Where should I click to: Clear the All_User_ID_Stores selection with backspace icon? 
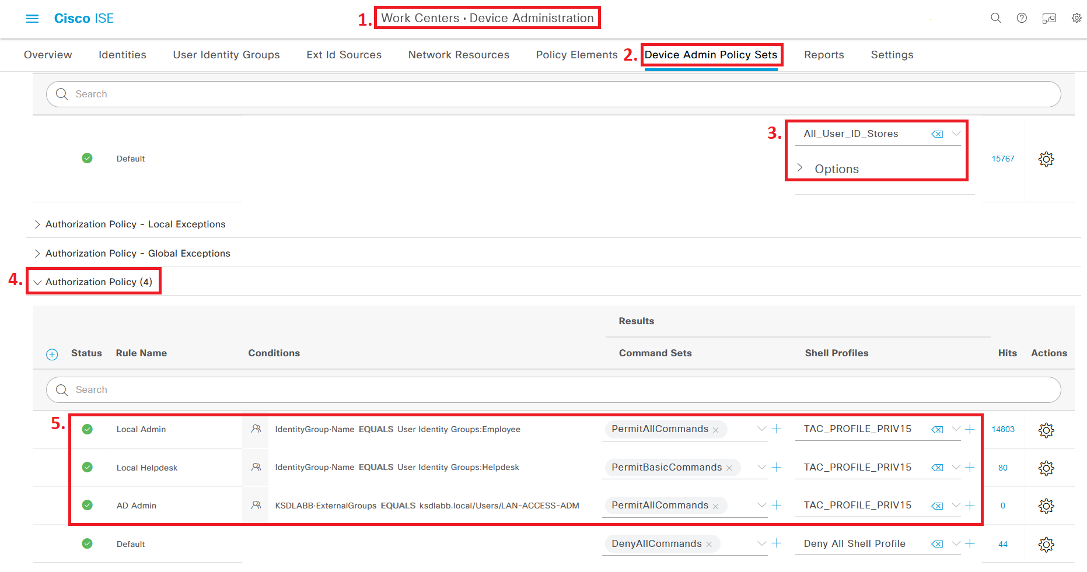coord(936,134)
